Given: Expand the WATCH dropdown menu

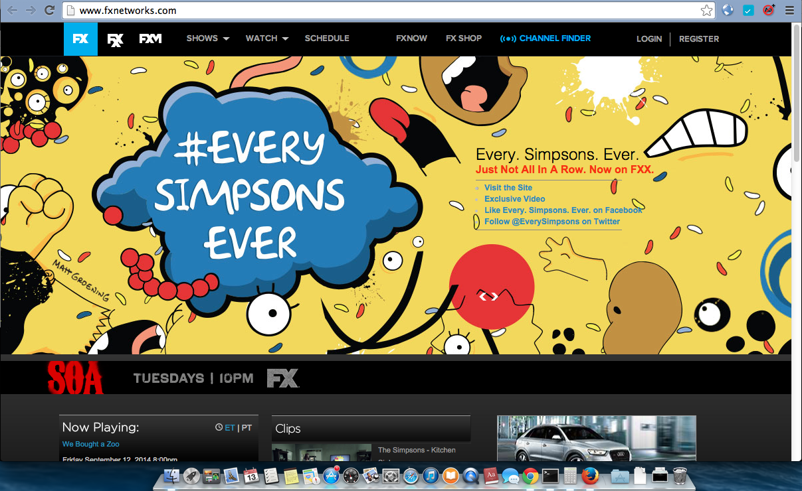Looking at the screenshot, I should pyautogui.click(x=267, y=38).
